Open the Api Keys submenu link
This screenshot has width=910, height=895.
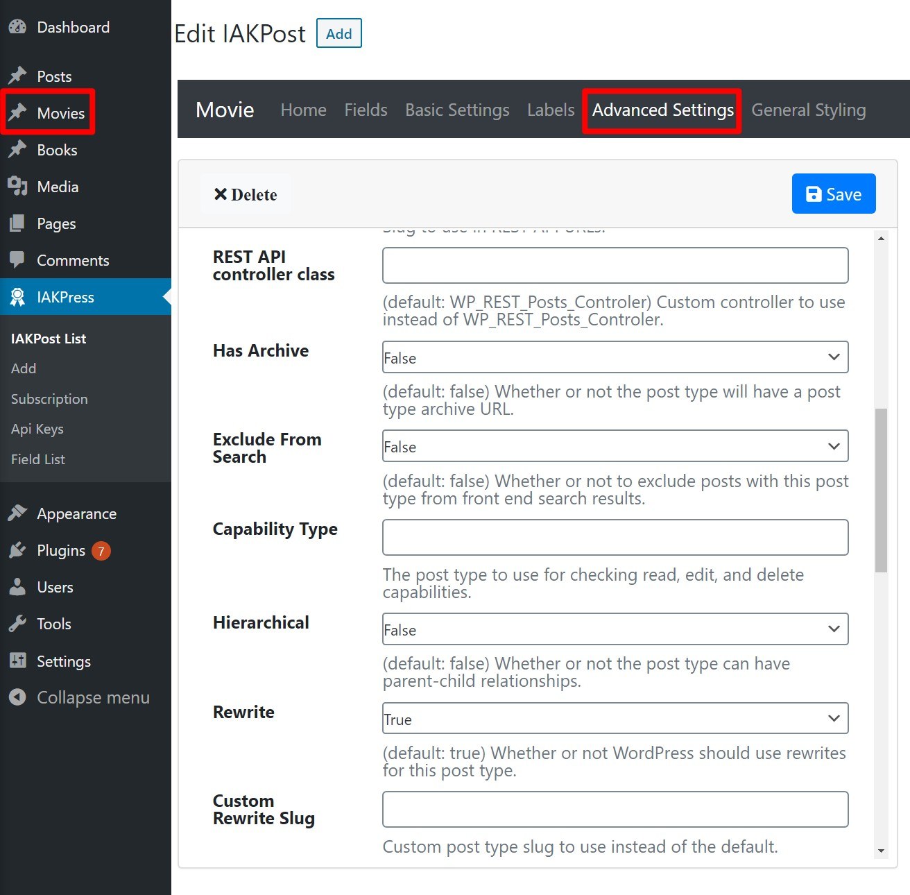[37, 429]
